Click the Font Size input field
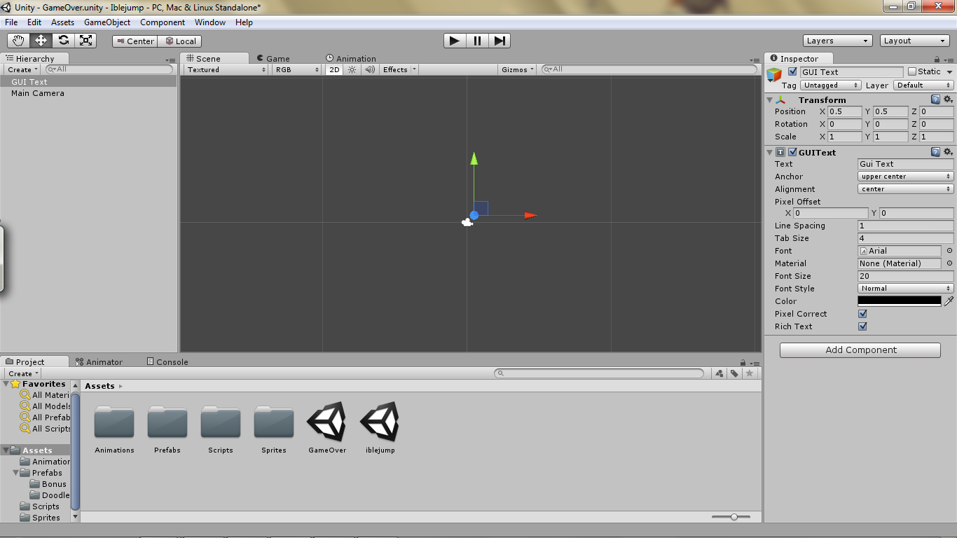 pyautogui.click(x=906, y=276)
